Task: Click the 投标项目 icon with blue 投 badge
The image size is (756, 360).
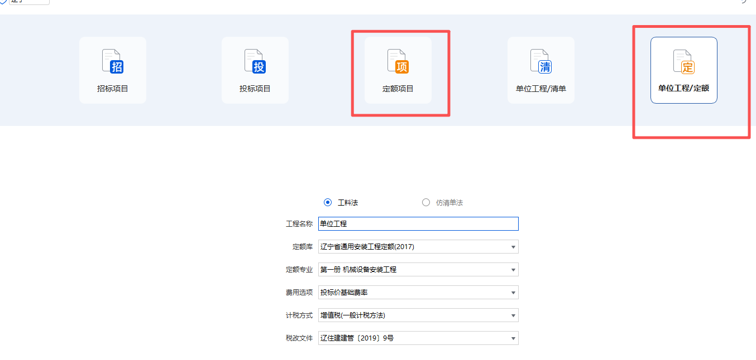Action: (x=255, y=70)
